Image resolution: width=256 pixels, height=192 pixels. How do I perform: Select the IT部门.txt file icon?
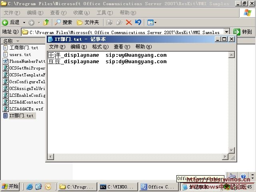pyautogui.click(x=5, y=116)
